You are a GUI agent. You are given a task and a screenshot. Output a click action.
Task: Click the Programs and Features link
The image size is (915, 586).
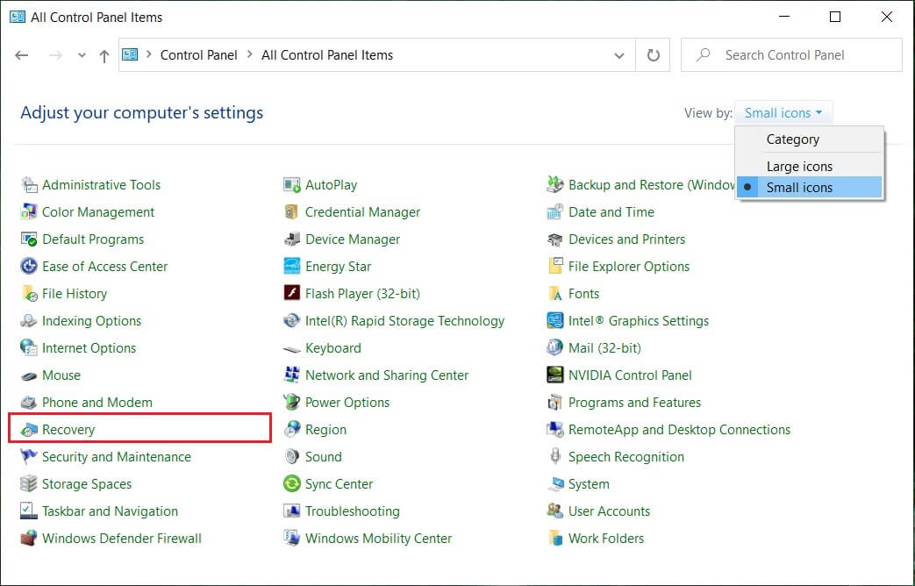634,403
